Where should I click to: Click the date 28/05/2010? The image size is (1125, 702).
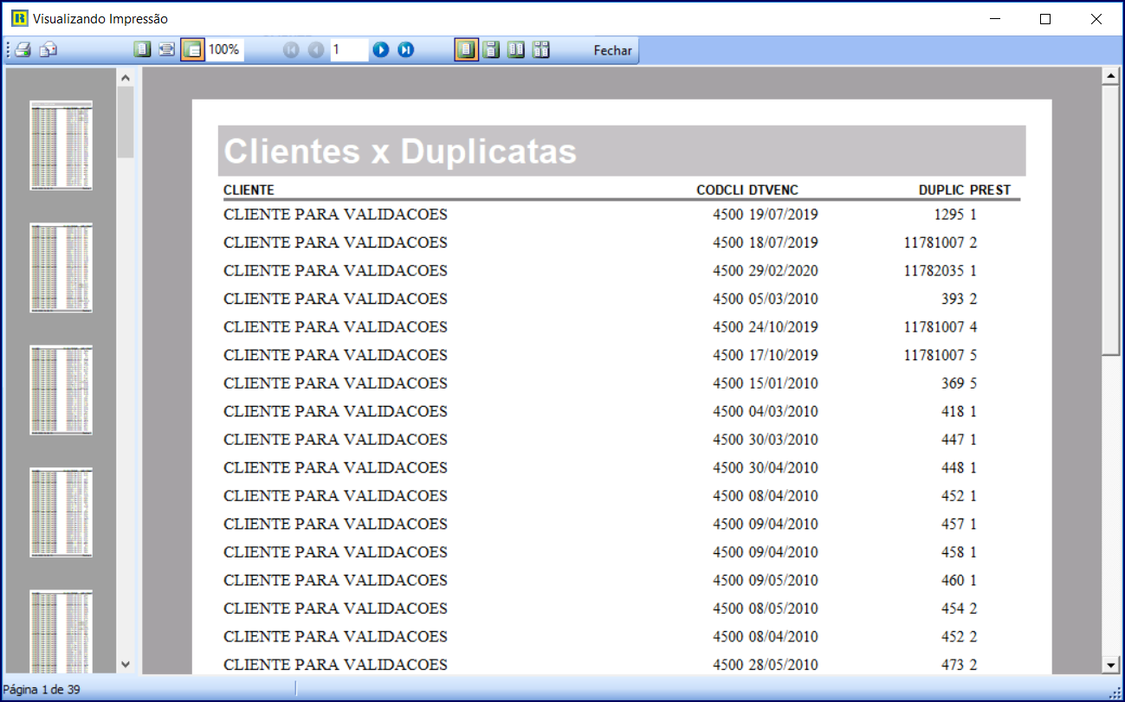[783, 665]
